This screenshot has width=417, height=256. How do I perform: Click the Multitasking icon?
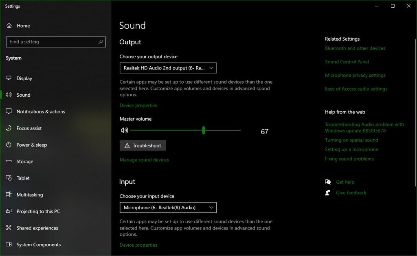point(9,195)
